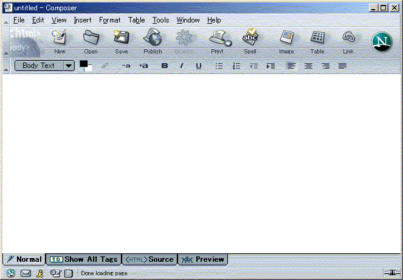The image size is (403, 280).
Task: Switch to the Show All Tags tab
Action: (x=83, y=259)
